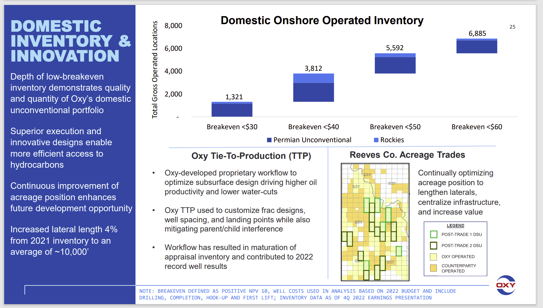Click the slide number 25
Viewport: 543px width, 308px height.
(x=513, y=27)
